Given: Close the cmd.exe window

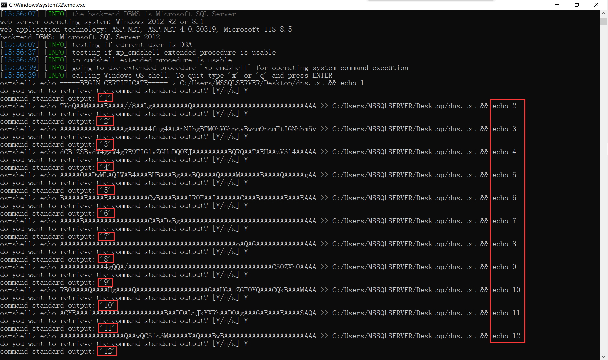Looking at the screenshot, I should [x=596, y=5].
